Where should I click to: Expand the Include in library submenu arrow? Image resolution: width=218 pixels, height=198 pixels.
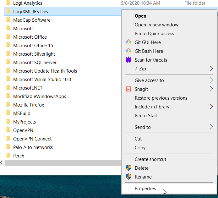click(211, 107)
